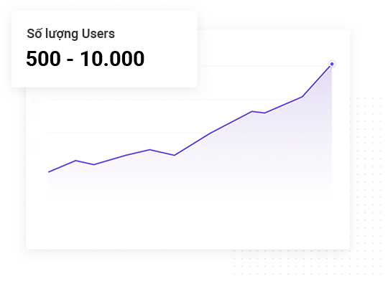Click the small late dip on the line
Image resolution: width=388 pixels, height=287 pixels.
[x=264, y=113]
